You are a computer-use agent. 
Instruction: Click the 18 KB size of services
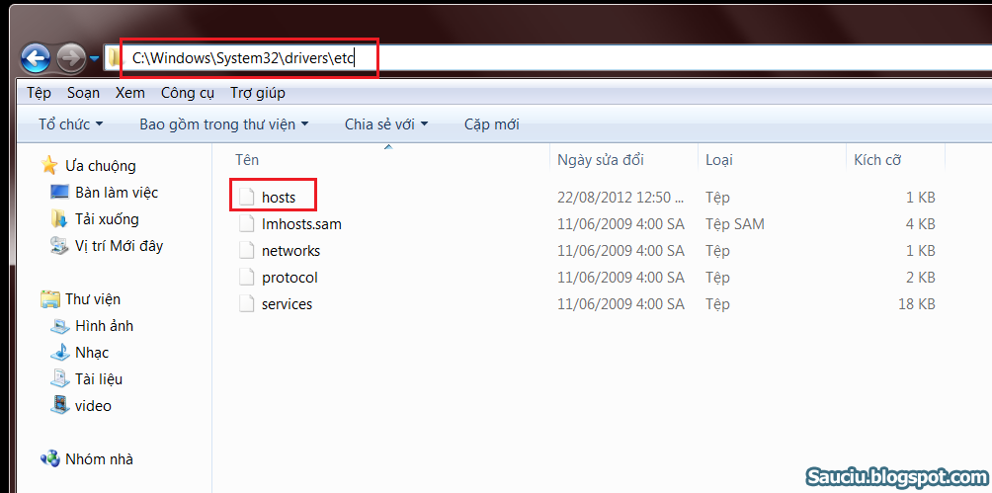[x=916, y=303]
